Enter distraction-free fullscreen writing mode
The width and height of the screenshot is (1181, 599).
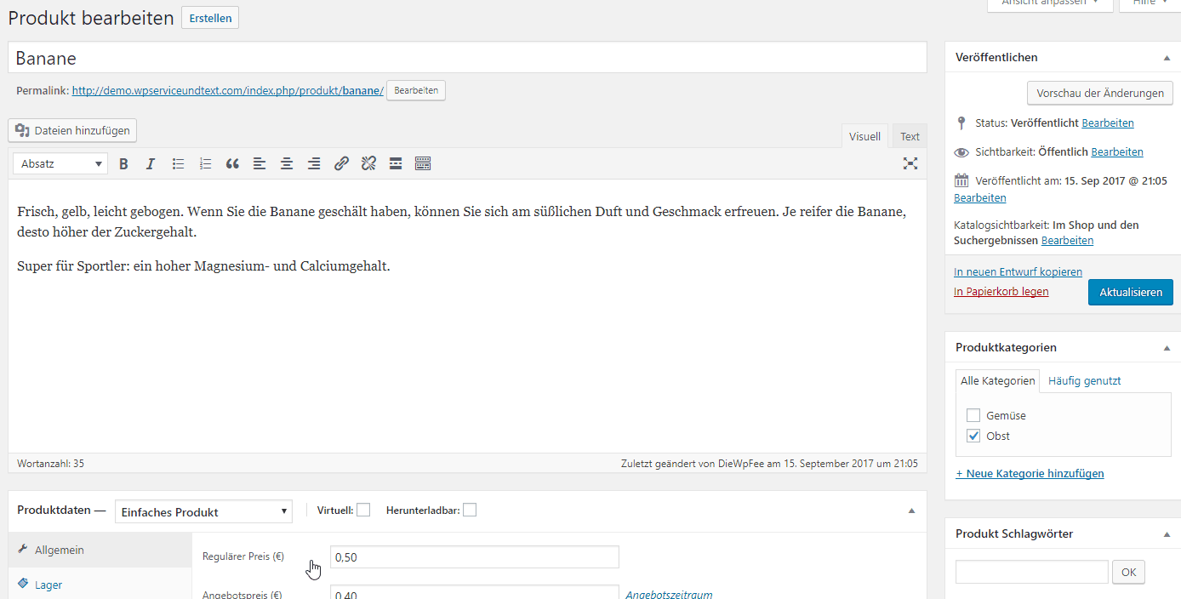point(910,163)
